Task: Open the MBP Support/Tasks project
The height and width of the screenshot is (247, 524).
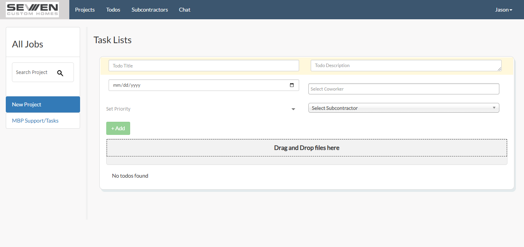Action: click(x=35, y=120)
